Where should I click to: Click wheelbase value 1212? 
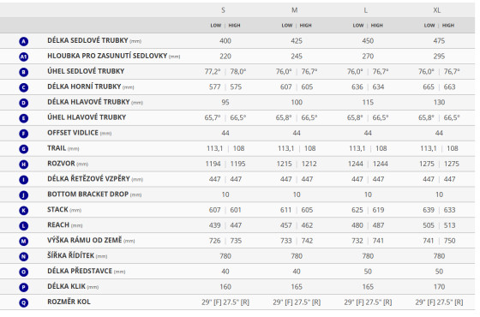(309, 164)
